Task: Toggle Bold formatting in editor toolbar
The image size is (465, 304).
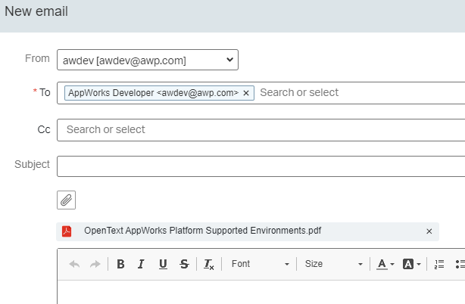Action: (120, 264)
